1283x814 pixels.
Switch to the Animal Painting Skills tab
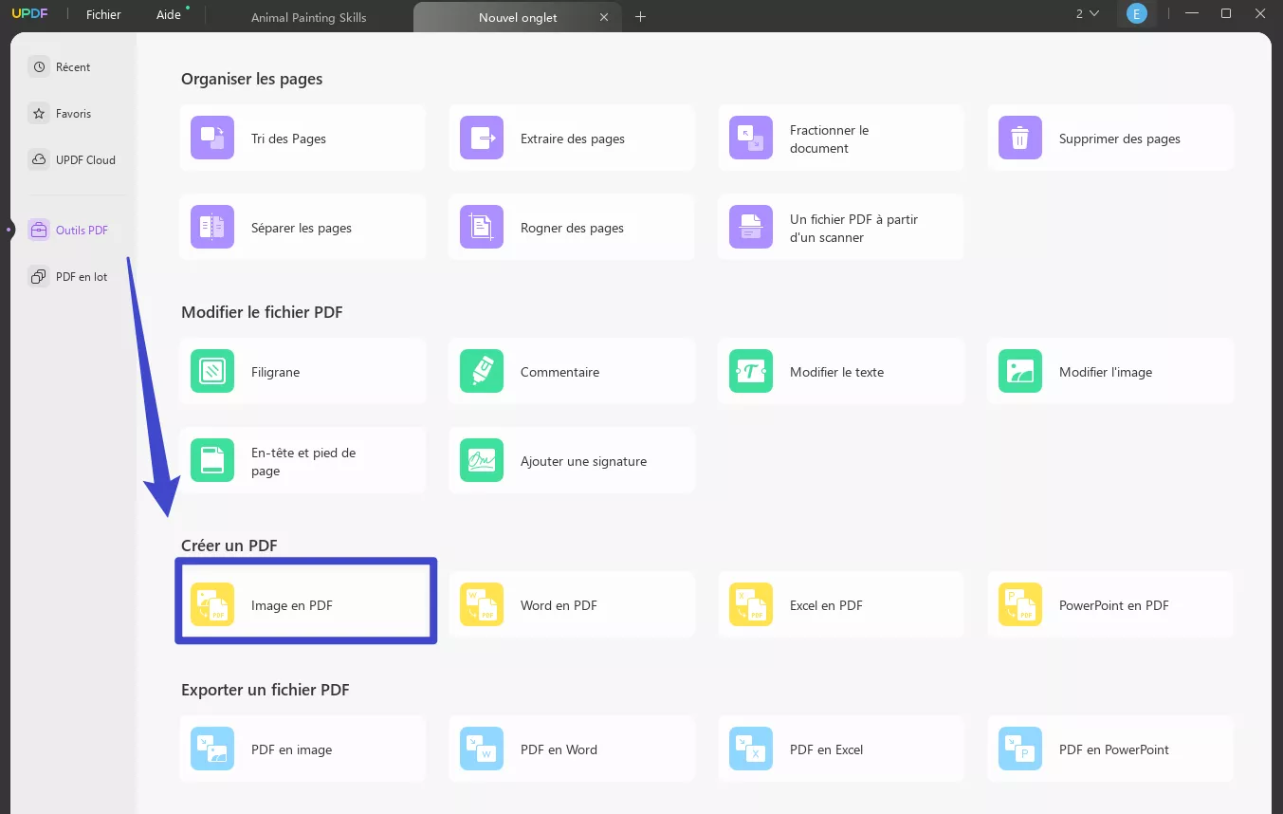[308, 16]
